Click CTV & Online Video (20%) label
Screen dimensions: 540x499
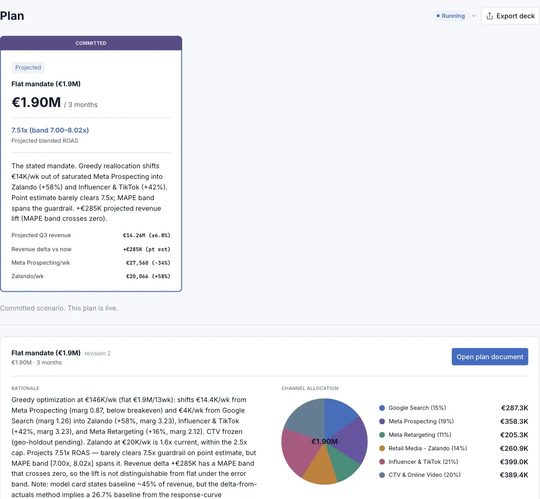(425, 474)
